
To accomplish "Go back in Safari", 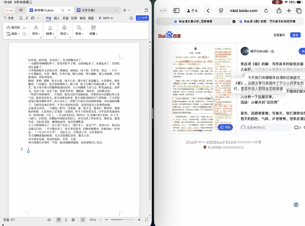I will (x=208, y=11).
